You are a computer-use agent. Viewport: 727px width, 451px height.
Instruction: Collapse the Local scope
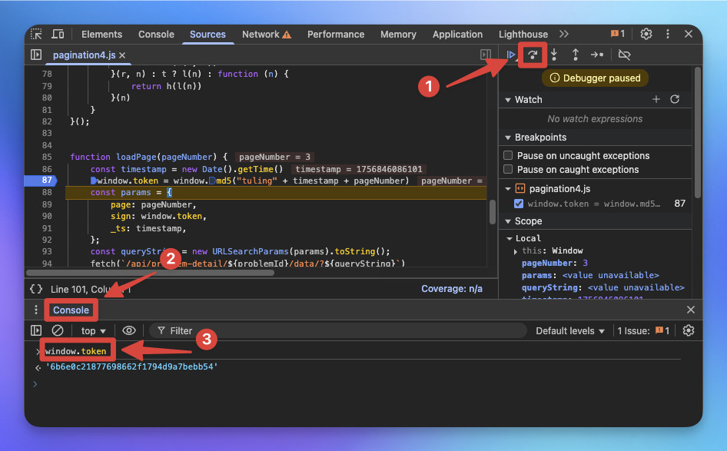(510, 238)
